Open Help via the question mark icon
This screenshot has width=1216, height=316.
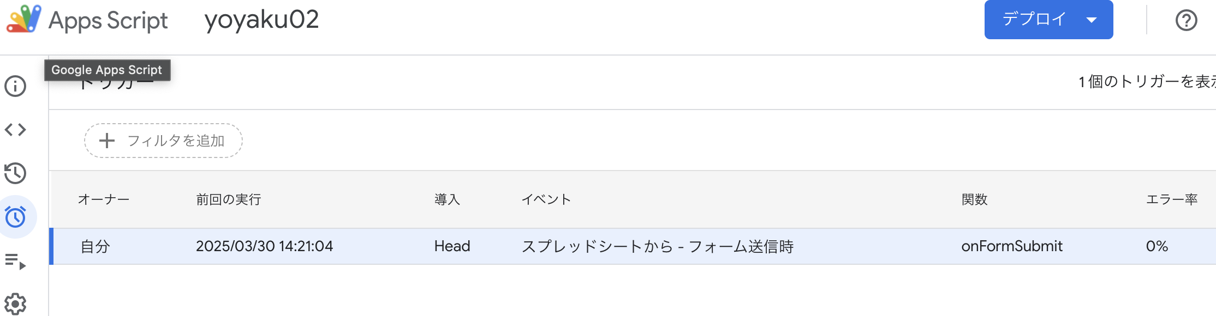(x=1187, y=20)
